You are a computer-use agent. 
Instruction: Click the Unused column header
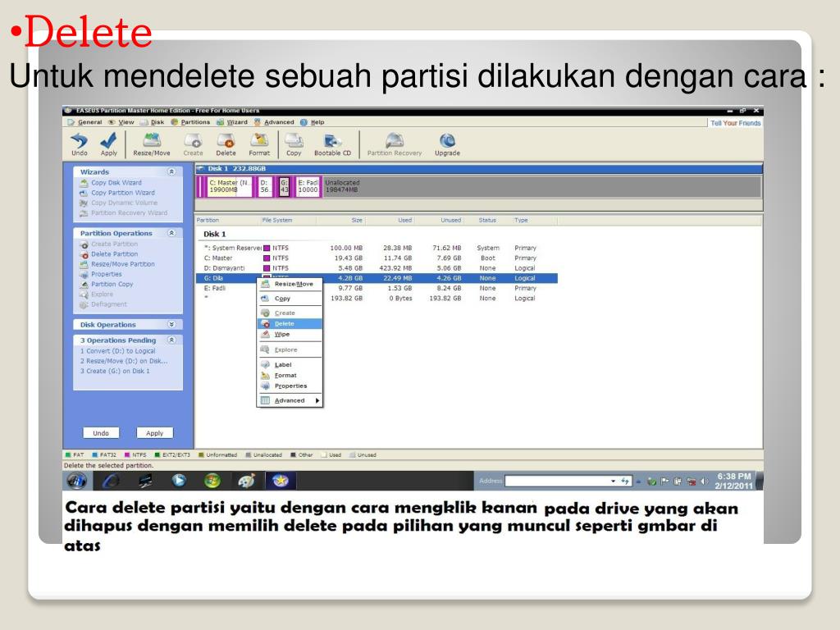pyautogui.click(x=440, y=220)
